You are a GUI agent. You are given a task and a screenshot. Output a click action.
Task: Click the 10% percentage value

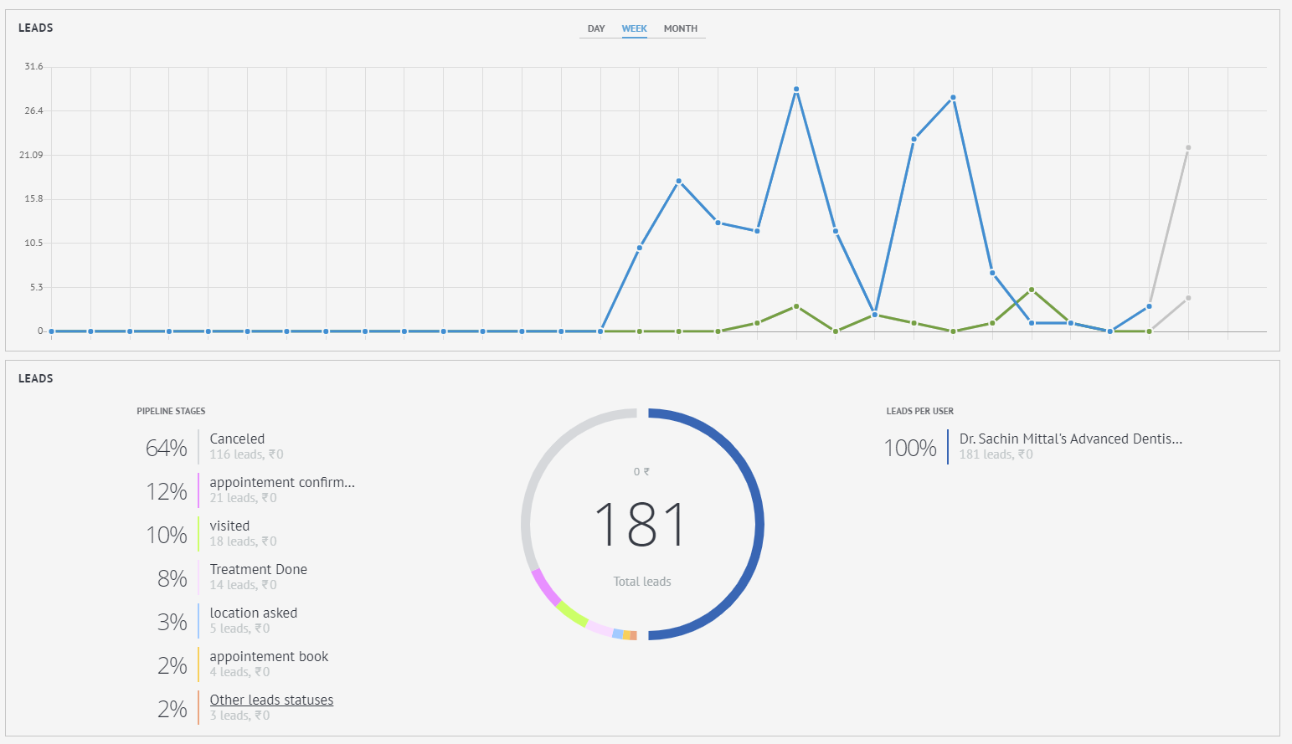pyautogui.click(x=166, y=535)
